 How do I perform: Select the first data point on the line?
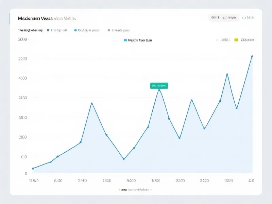[x=33, y=168]
